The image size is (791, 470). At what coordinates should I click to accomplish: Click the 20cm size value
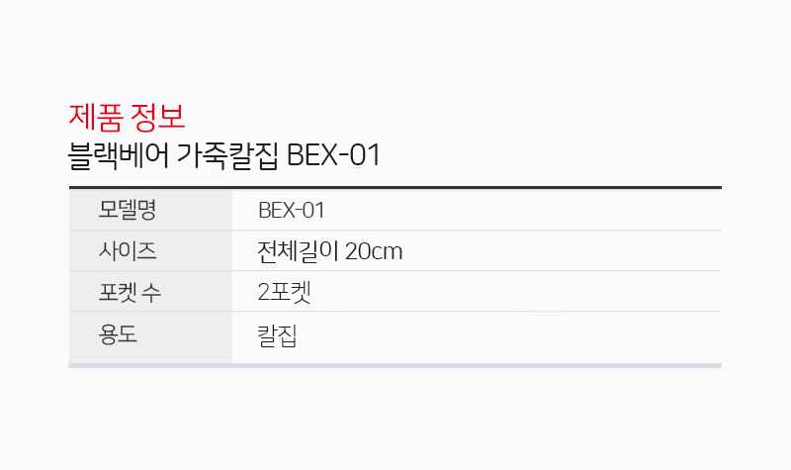tap(374, 251)
